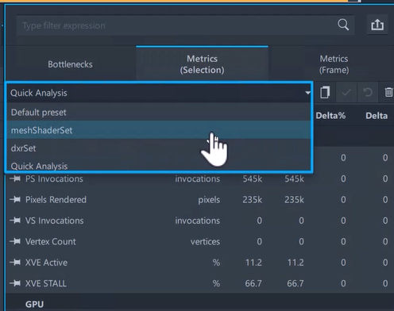Open the Metrics (Frame) tab
This screenshot has width=394, height=311.
point(334,64)
